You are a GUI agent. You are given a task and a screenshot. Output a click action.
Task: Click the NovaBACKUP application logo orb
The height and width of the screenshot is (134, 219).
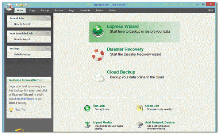coord(9,7)
